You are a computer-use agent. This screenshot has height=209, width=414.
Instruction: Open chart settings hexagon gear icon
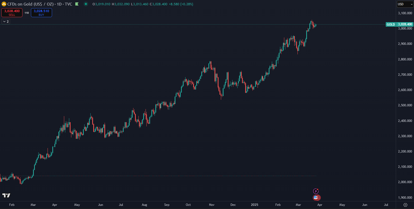pyautogui.click(x=405, y=205)
